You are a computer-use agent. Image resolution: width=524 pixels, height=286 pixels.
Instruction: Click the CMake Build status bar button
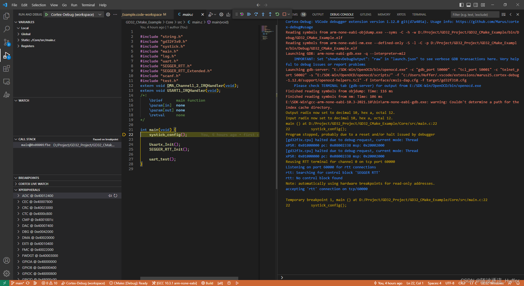point(207,283)
